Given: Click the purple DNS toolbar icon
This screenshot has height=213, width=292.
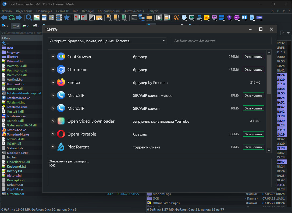Looking at the screenshot, I should (x=237, y=18).
